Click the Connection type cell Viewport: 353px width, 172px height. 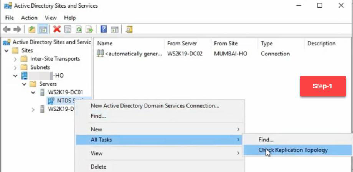coord(275,54)
